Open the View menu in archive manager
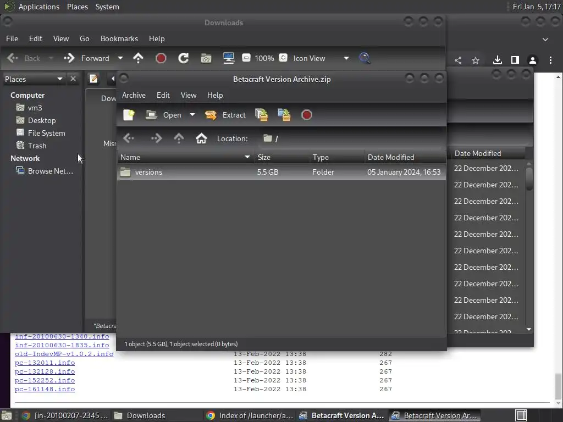The height and width of the screenshot is (422, 563). (x=189, y=95)
